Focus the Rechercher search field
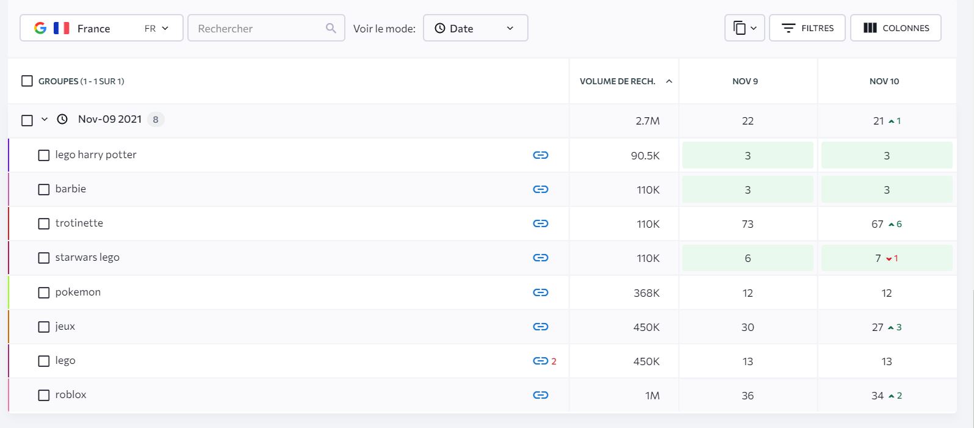Viewport: 974px width, 428px height. pos(266,28)
